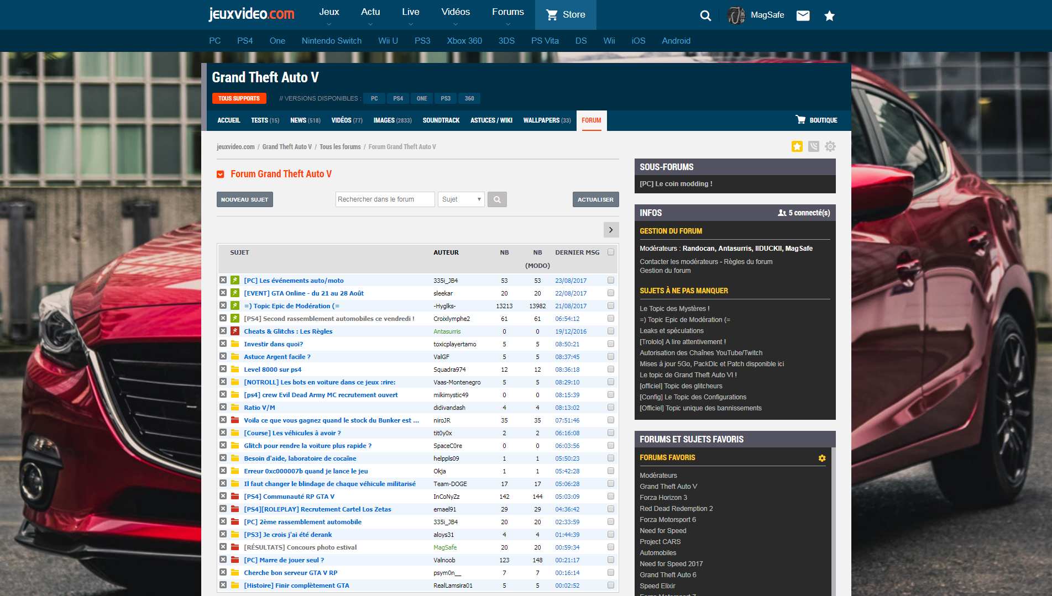Click the X icon for 'Investir dans quoi?'
This screenshot has width=1052, height=596.
[x=223, y=344]
